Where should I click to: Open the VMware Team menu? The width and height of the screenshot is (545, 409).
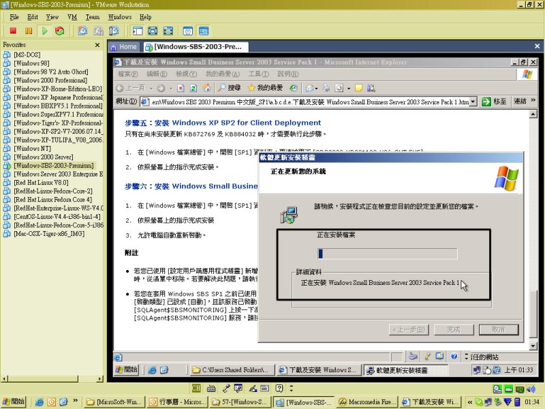coord(93,17)
